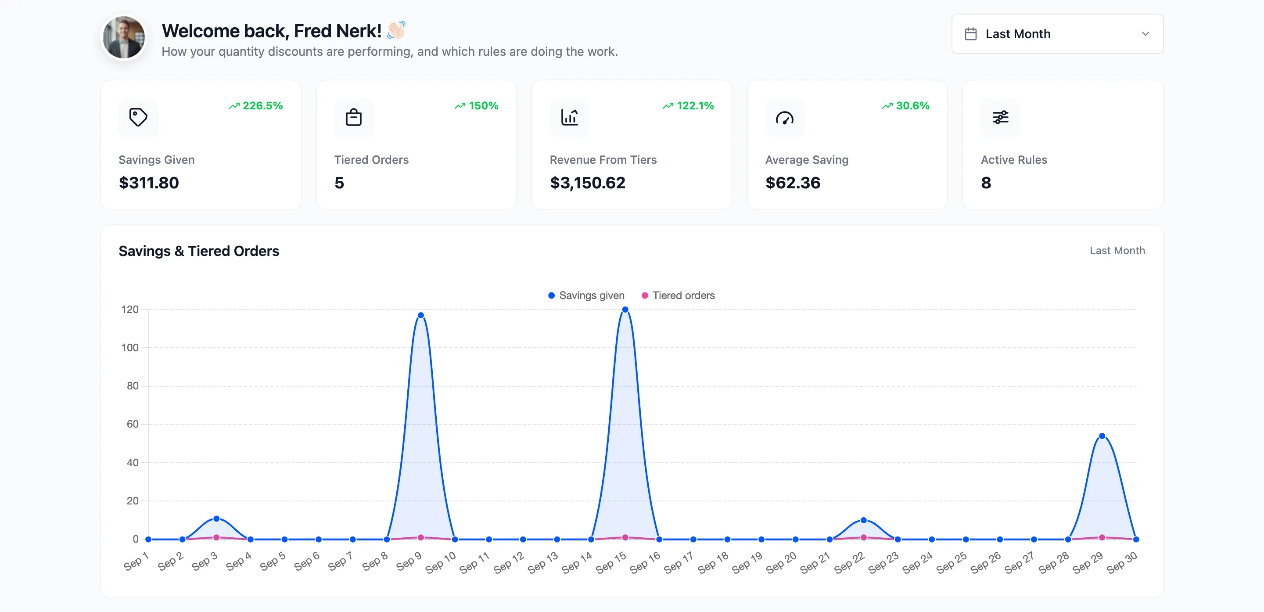
Task: Click the Tiered Orders shopping bag icon
Action: pyautogui.click(x=353, y=117)
